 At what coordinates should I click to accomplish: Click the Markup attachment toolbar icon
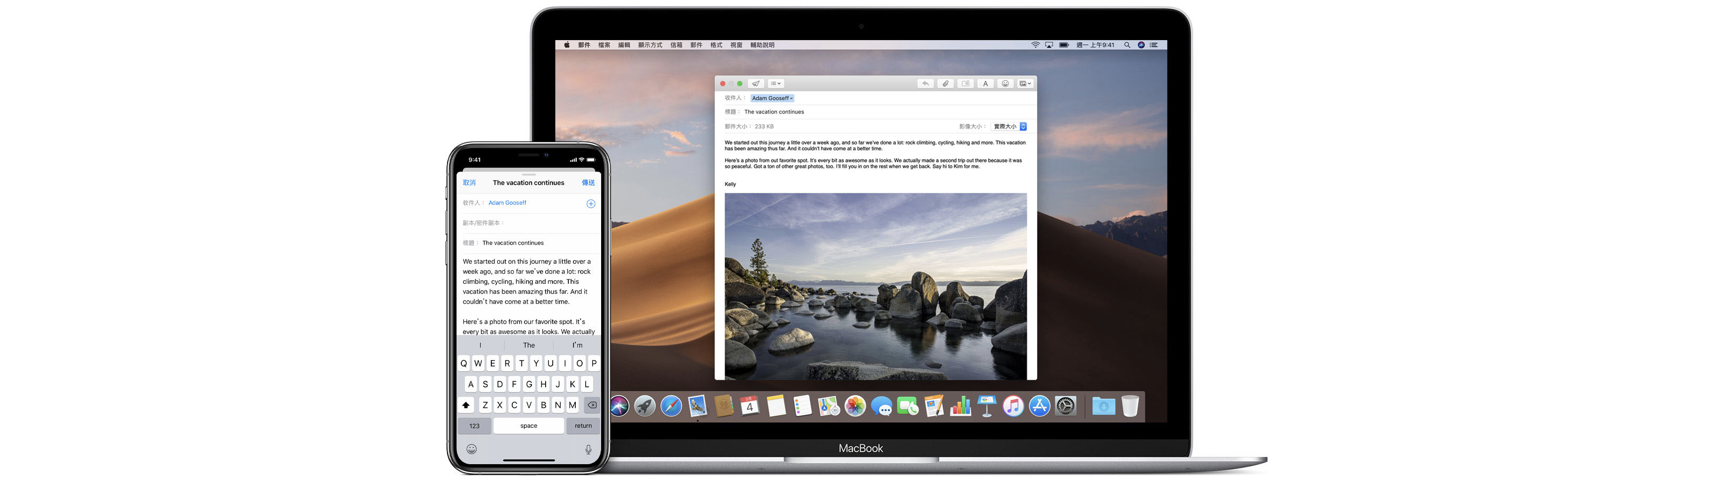(965, 84)
